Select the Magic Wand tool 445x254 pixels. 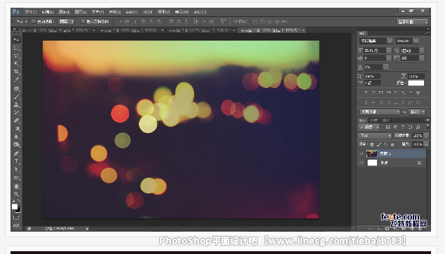16,64
